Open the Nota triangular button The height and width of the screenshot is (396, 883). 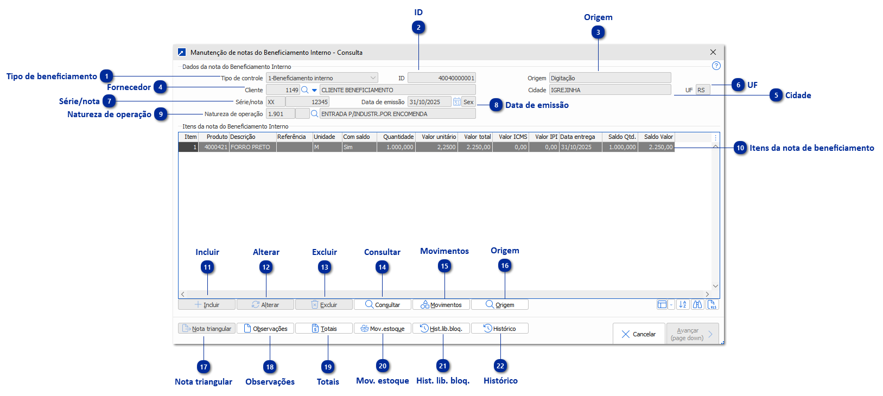pyautogui.click(x=207, y=329)
